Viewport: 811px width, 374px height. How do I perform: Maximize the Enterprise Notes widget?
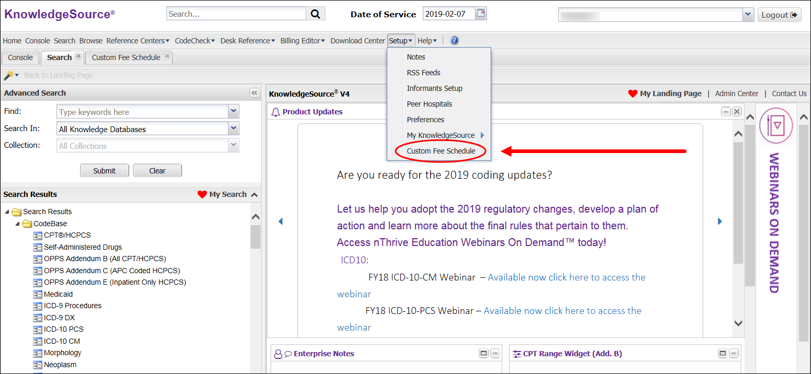click(483, 354)
